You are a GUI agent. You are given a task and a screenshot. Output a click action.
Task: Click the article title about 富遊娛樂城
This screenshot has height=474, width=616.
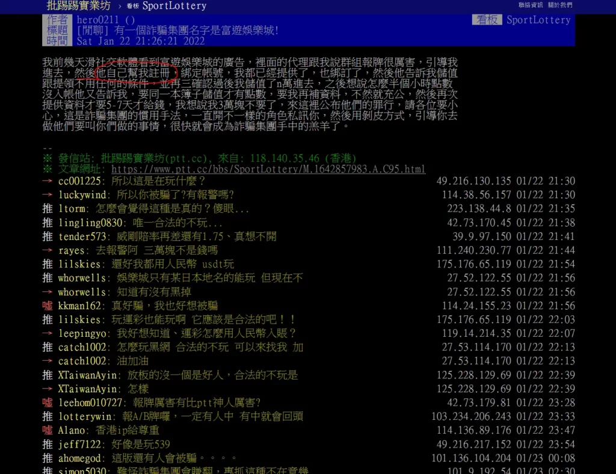pos(178,30)
